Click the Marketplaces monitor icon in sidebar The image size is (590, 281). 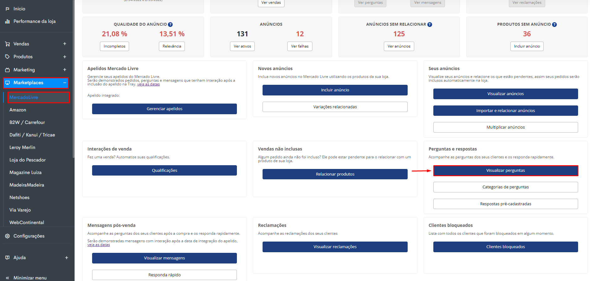point(8,83)
